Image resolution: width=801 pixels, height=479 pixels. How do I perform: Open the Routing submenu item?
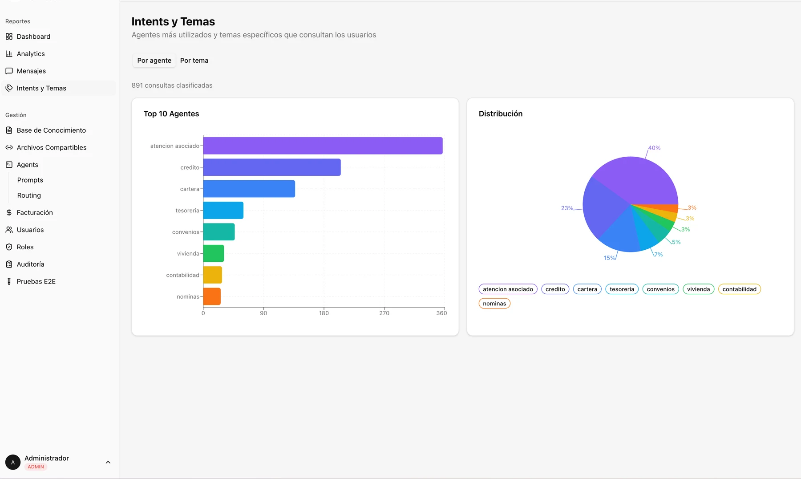(29, 195)
